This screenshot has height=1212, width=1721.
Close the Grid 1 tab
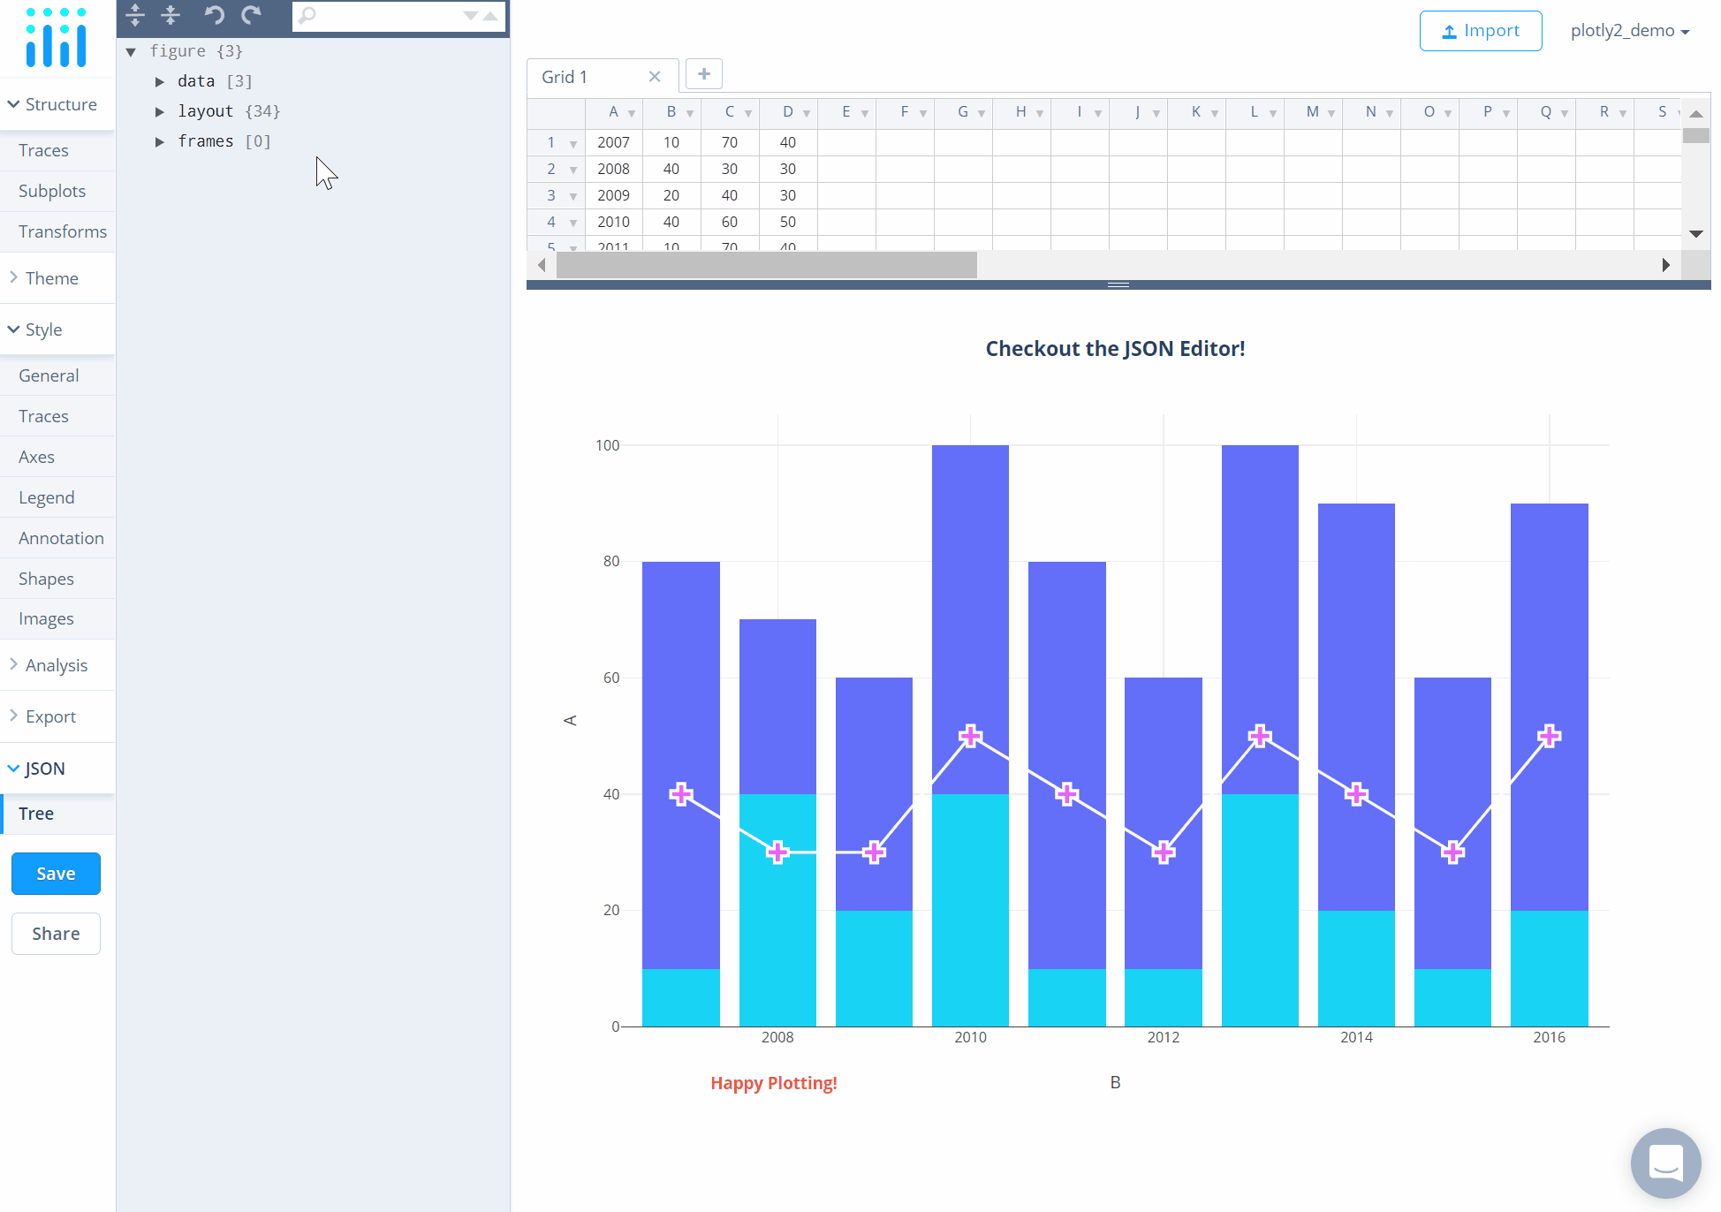(655, 77)
